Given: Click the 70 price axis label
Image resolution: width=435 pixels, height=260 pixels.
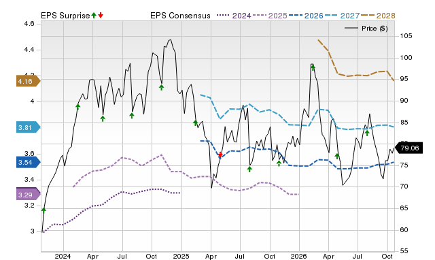Looking at the screenshot, I should [x=404, y=186].
